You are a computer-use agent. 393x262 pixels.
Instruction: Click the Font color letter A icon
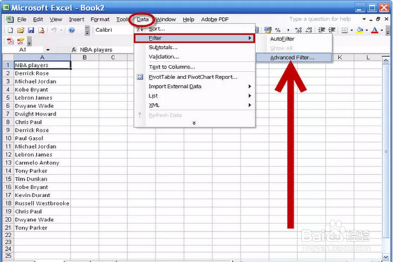(x=375, y=30)
